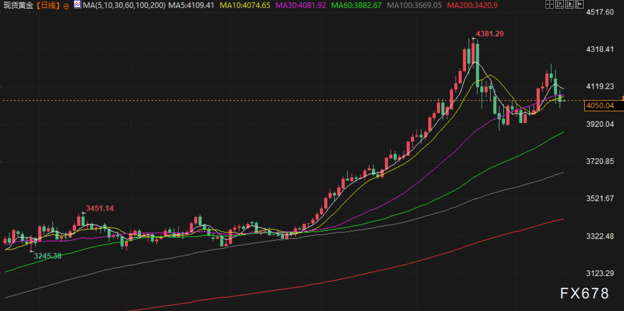Select the 现货黄金 instrument title

(18, 5)
